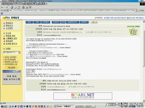
Task: Open 주소록 address book link
Action: (x=8, y=33)
